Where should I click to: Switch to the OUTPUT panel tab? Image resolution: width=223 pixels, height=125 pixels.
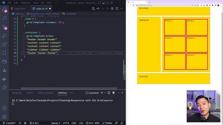coord(30,93)
